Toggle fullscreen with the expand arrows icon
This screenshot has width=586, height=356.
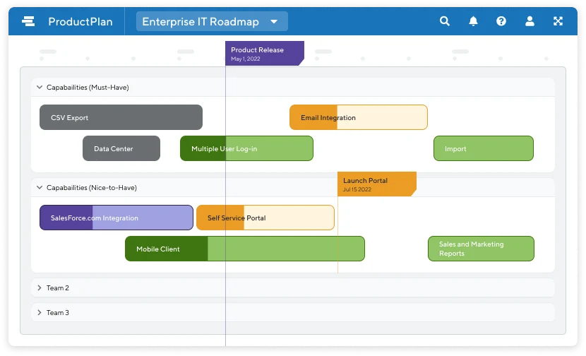(x=558, y=21)
